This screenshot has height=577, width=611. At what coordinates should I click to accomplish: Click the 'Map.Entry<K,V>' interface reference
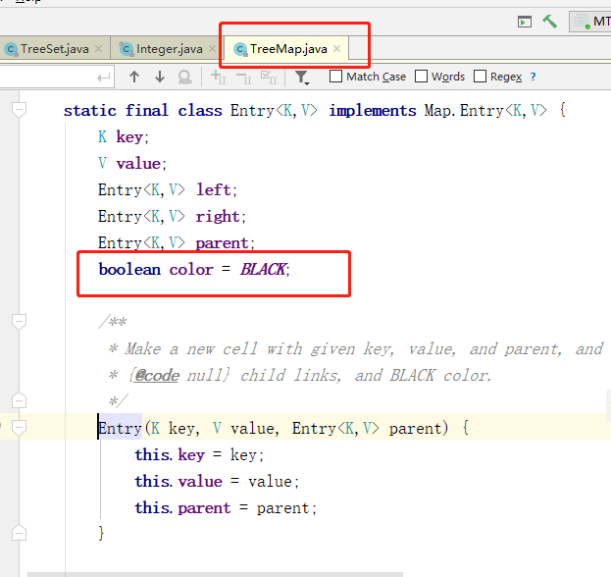(x=485, y=111)
